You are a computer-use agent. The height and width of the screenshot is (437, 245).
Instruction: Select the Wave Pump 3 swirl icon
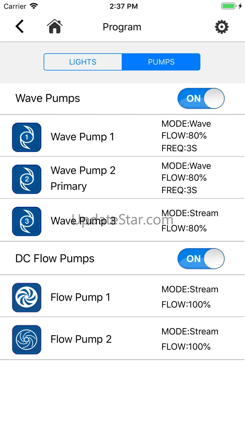click(27, 221)
